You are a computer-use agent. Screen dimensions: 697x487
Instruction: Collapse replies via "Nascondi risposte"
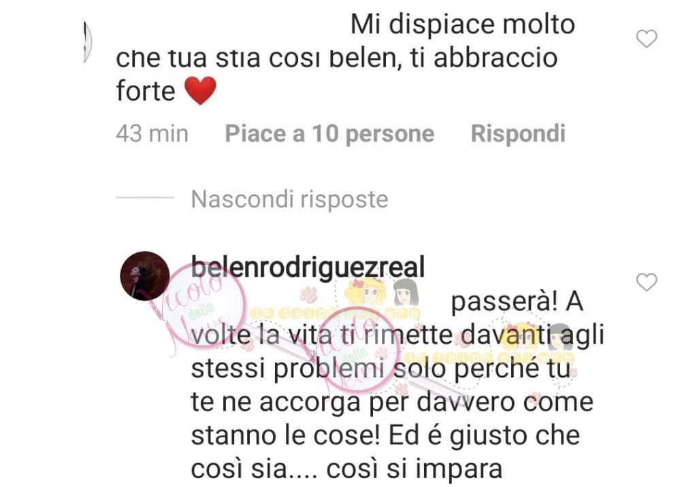[289, 199]
